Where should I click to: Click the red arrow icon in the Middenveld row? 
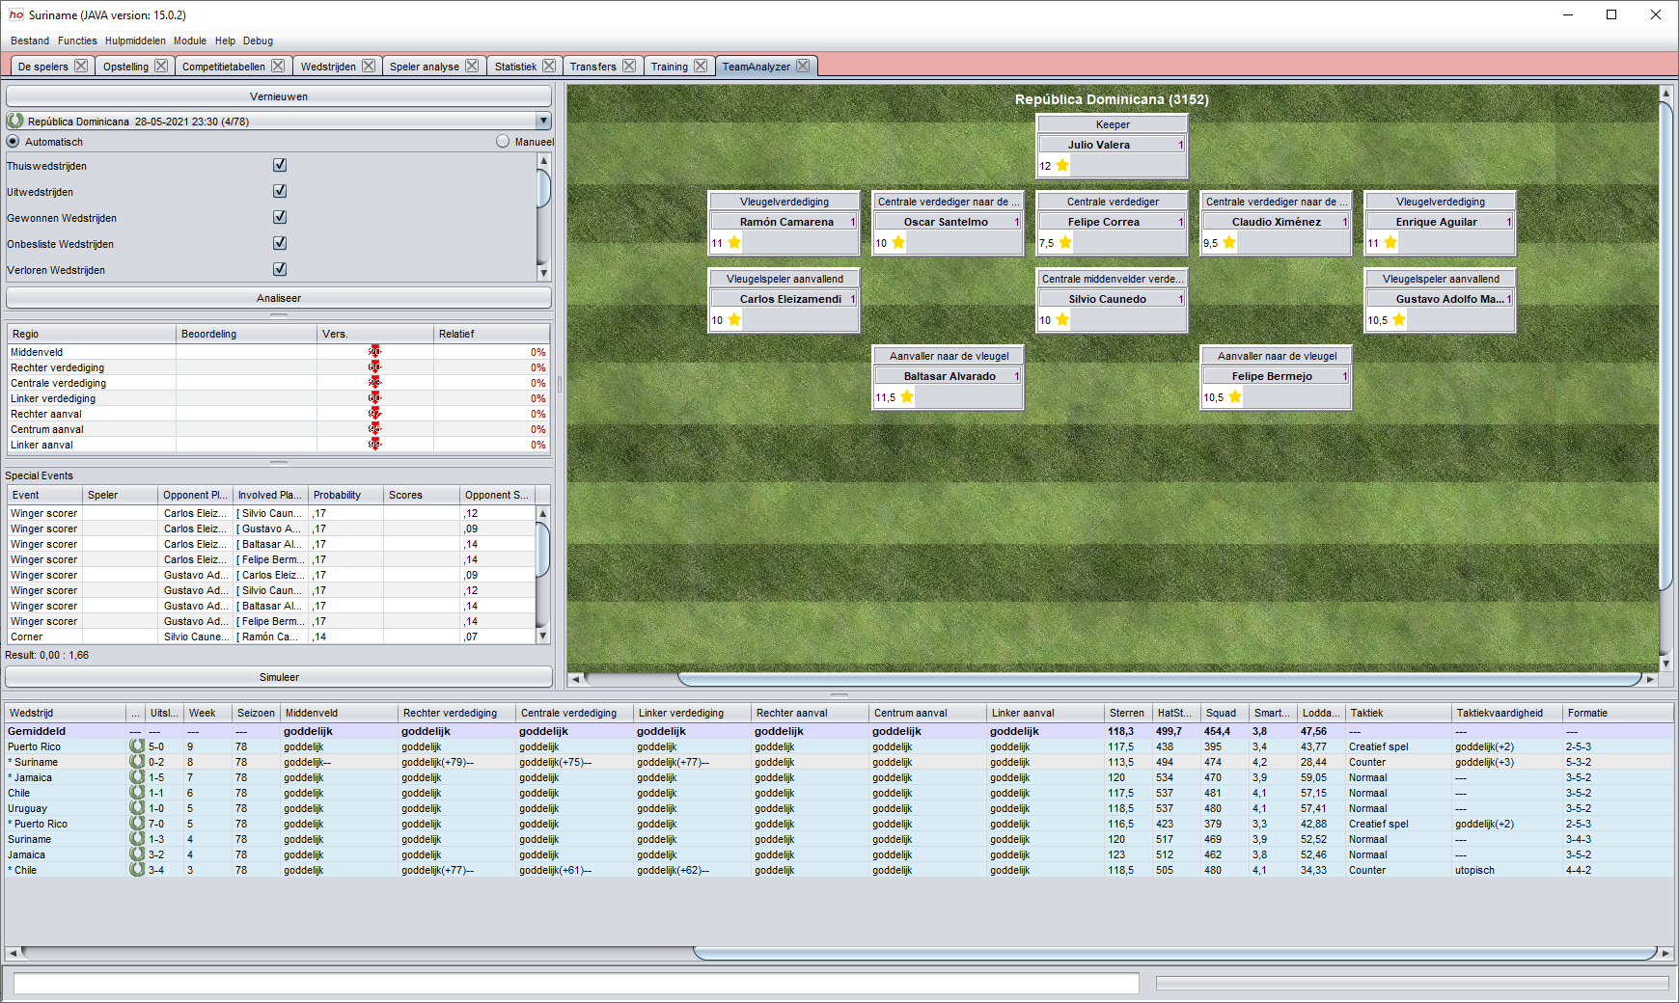[375, 352]
